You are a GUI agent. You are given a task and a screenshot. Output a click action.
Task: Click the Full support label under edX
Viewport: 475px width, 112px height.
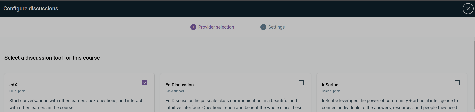coord(17,91)
